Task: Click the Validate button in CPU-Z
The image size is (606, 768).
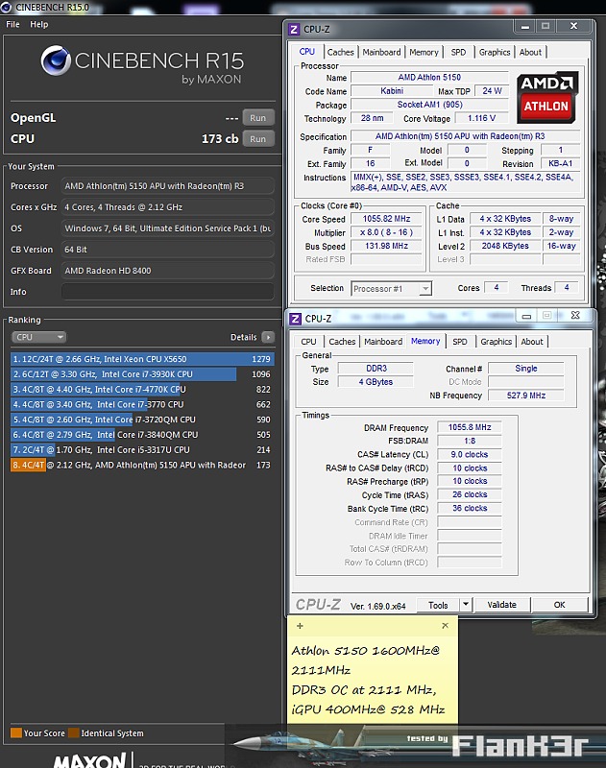Action: pos(501,605)
